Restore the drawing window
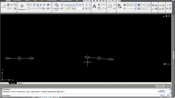The height and width of the screenshot is (98, 175). coord(167,16)
